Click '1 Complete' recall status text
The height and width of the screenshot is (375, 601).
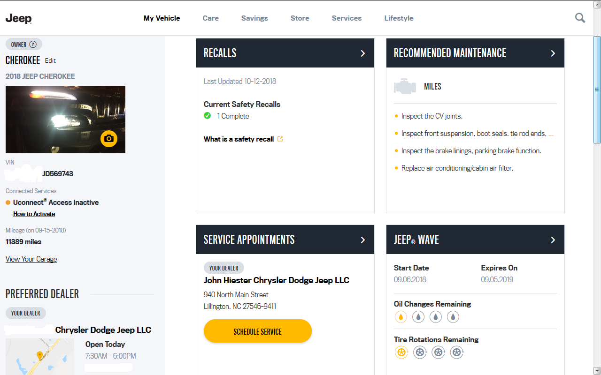pos(233,116)
